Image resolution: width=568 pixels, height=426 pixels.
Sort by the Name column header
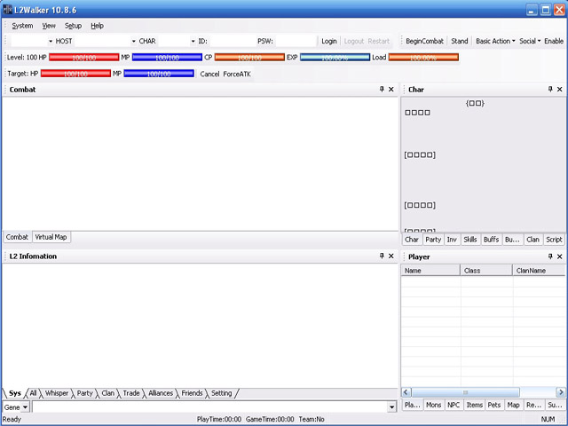coord(430,270)
